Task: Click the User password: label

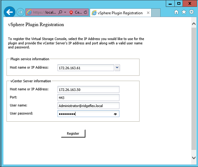Action: [21, 113]
